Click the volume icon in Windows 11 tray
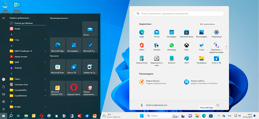 [x=240, y=116]
